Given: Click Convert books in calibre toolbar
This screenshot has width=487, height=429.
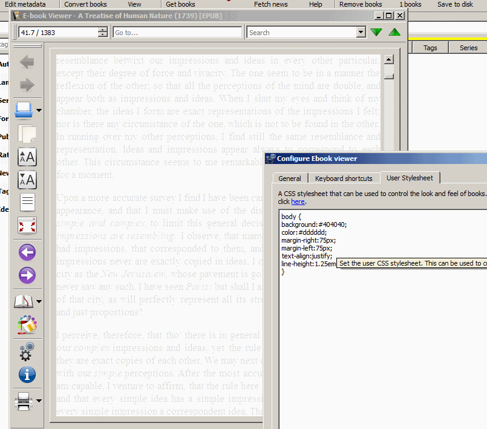Looking at the screenshot, I should click(x=85, y=4).
